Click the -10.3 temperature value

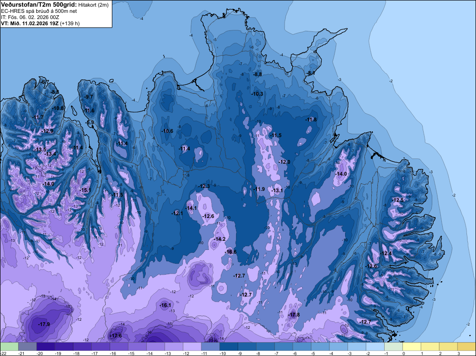point(257,94)
